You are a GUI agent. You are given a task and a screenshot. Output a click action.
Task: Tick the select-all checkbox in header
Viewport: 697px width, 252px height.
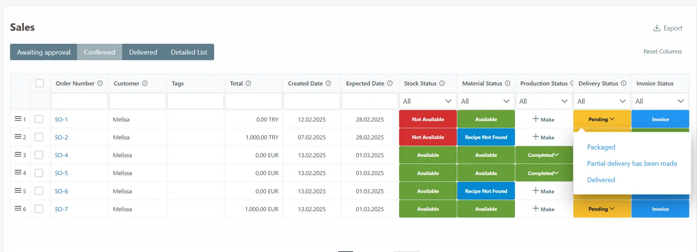pos(40,83)
